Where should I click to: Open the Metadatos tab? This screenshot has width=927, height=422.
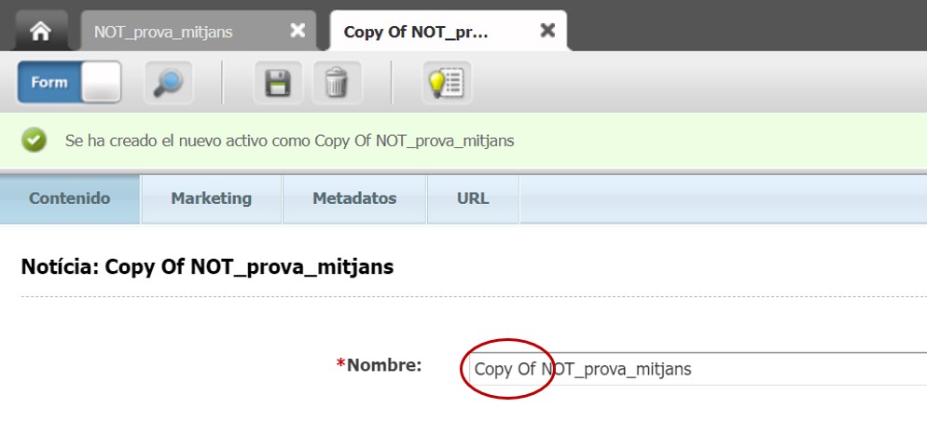pos(354,198)
